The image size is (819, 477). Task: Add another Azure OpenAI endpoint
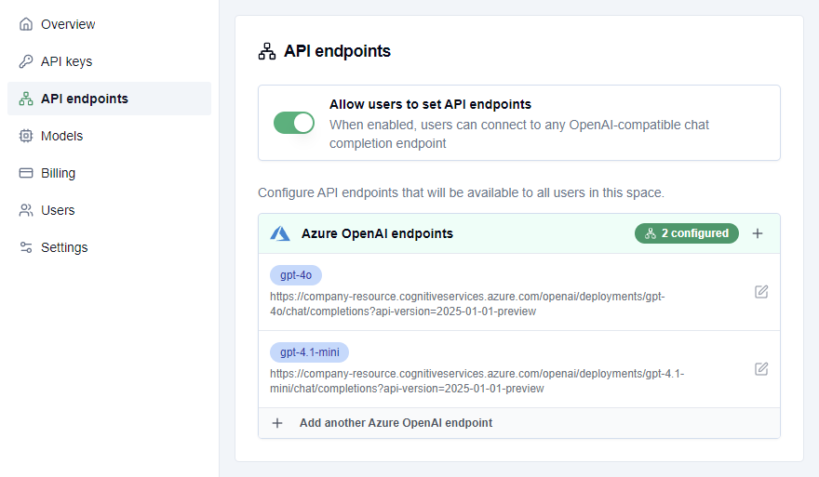[x=396, y=423]
